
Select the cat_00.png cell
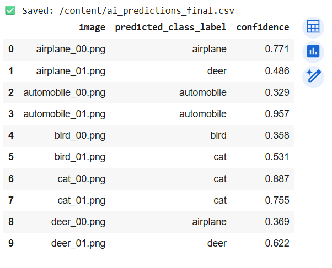point(81,179)
